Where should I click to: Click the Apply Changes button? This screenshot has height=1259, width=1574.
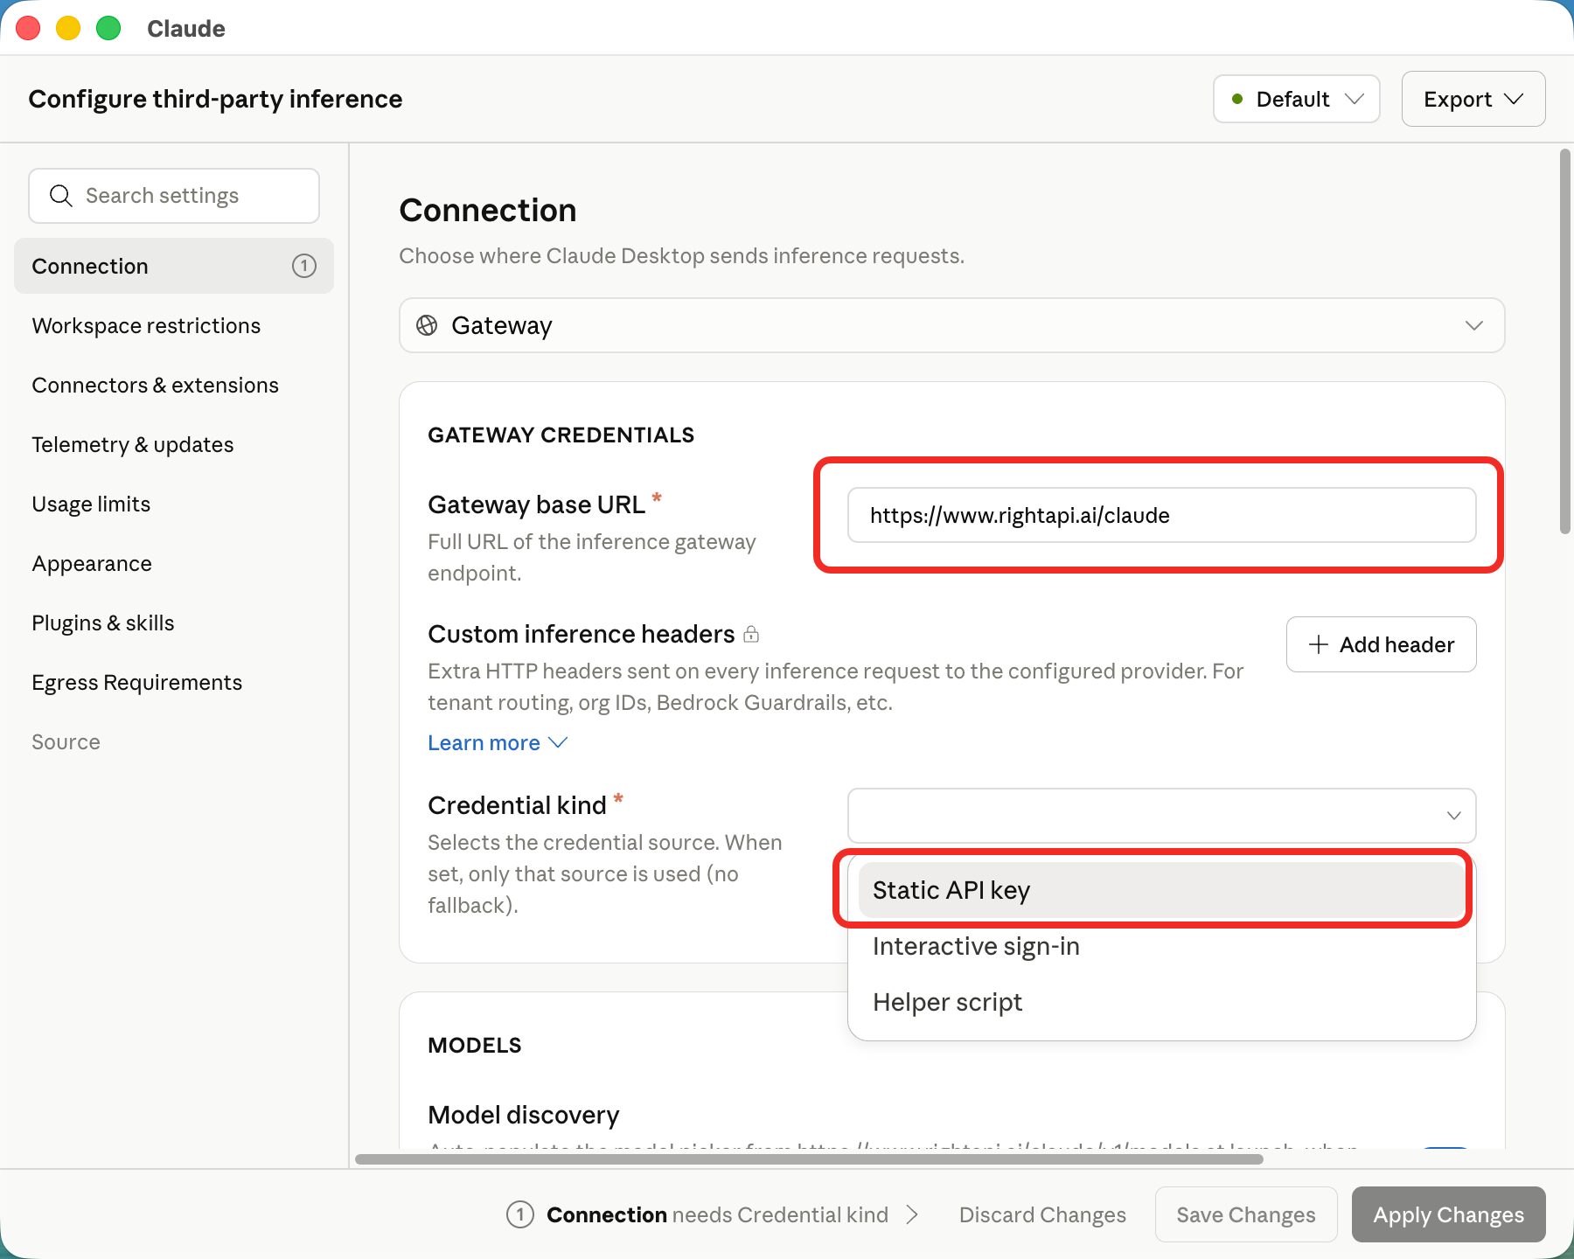click(x=1448, y=1214)
